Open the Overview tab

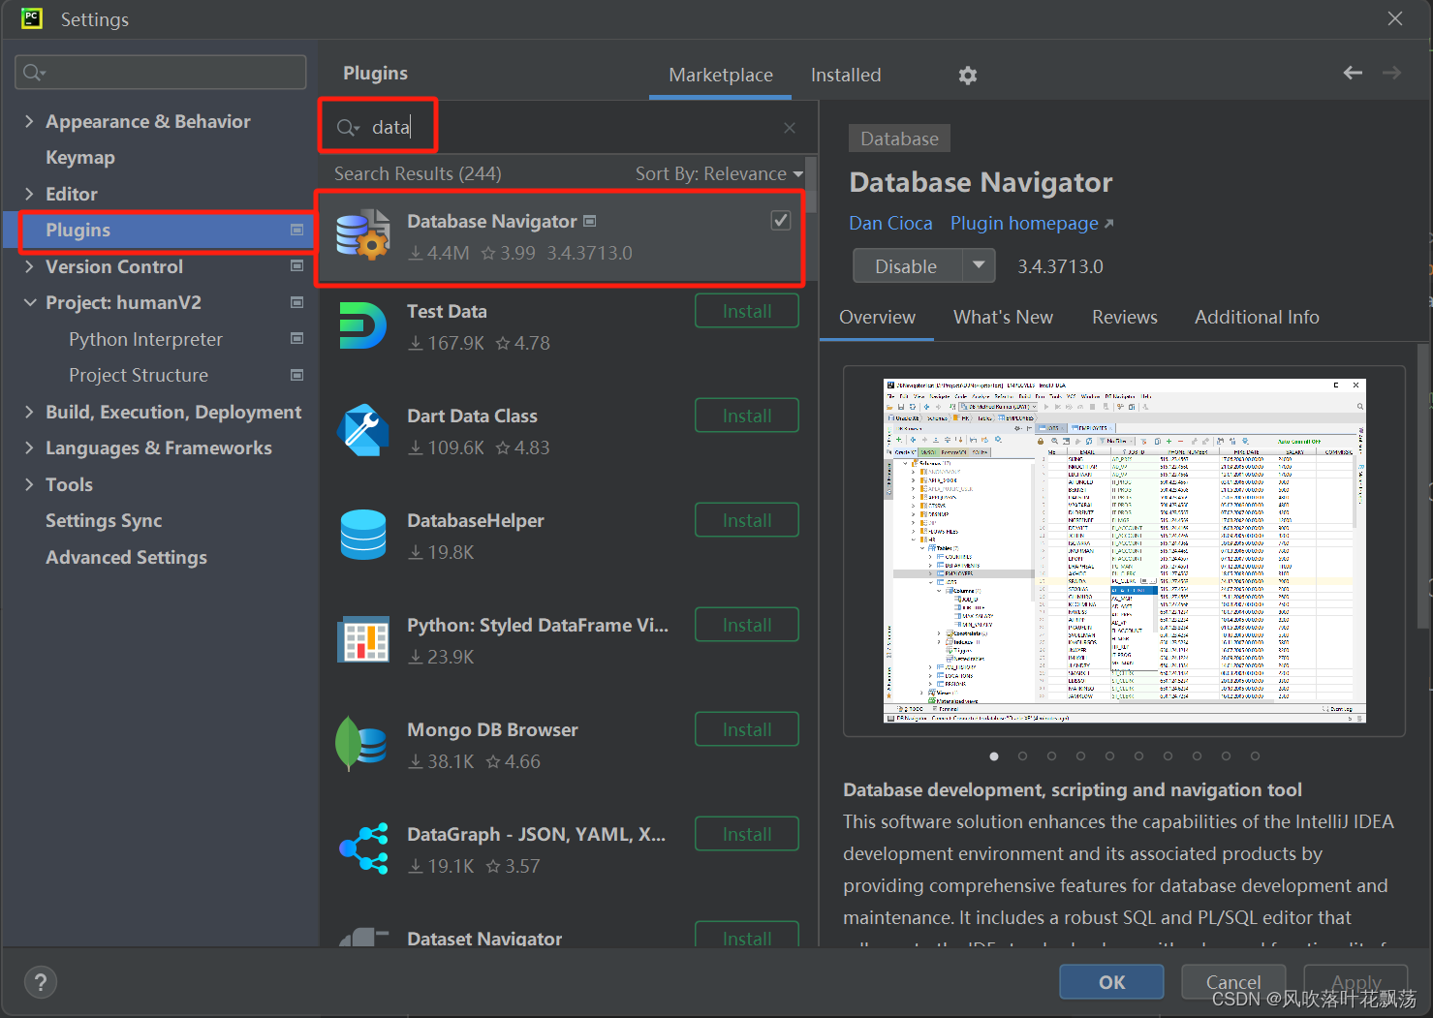877,317
